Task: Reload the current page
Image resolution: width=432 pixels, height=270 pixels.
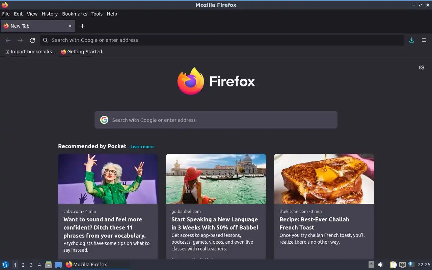Action: [32, 40]
